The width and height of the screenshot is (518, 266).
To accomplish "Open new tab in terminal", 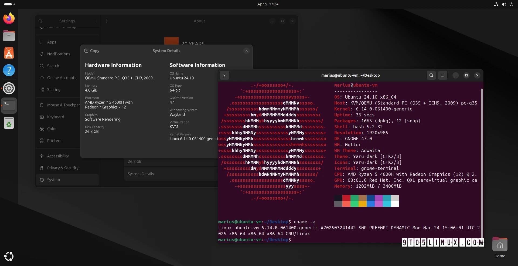I will coord(224,76).
